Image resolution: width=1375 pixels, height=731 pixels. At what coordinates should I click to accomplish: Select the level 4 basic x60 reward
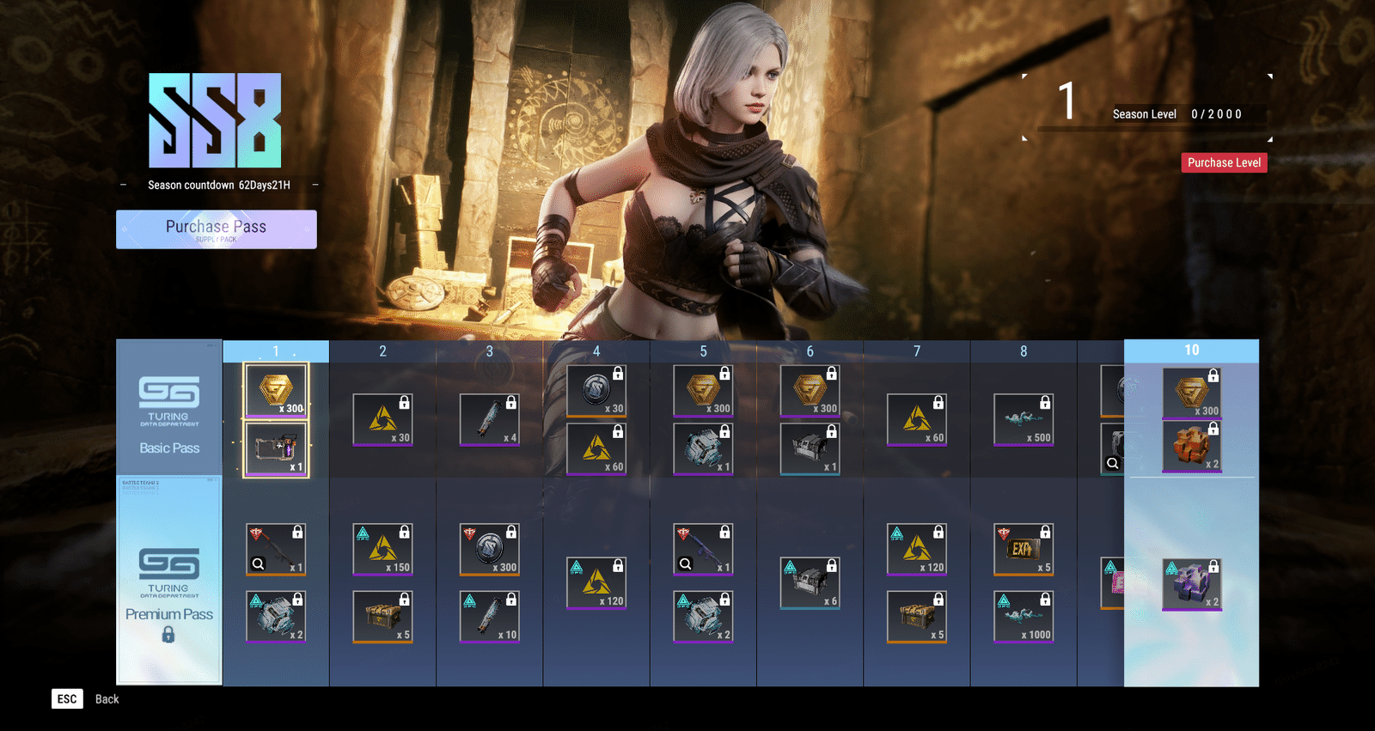point(596,448)
